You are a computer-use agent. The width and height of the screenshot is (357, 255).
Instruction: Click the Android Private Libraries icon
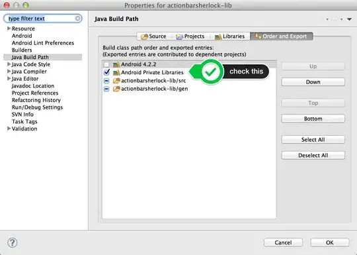116,73
